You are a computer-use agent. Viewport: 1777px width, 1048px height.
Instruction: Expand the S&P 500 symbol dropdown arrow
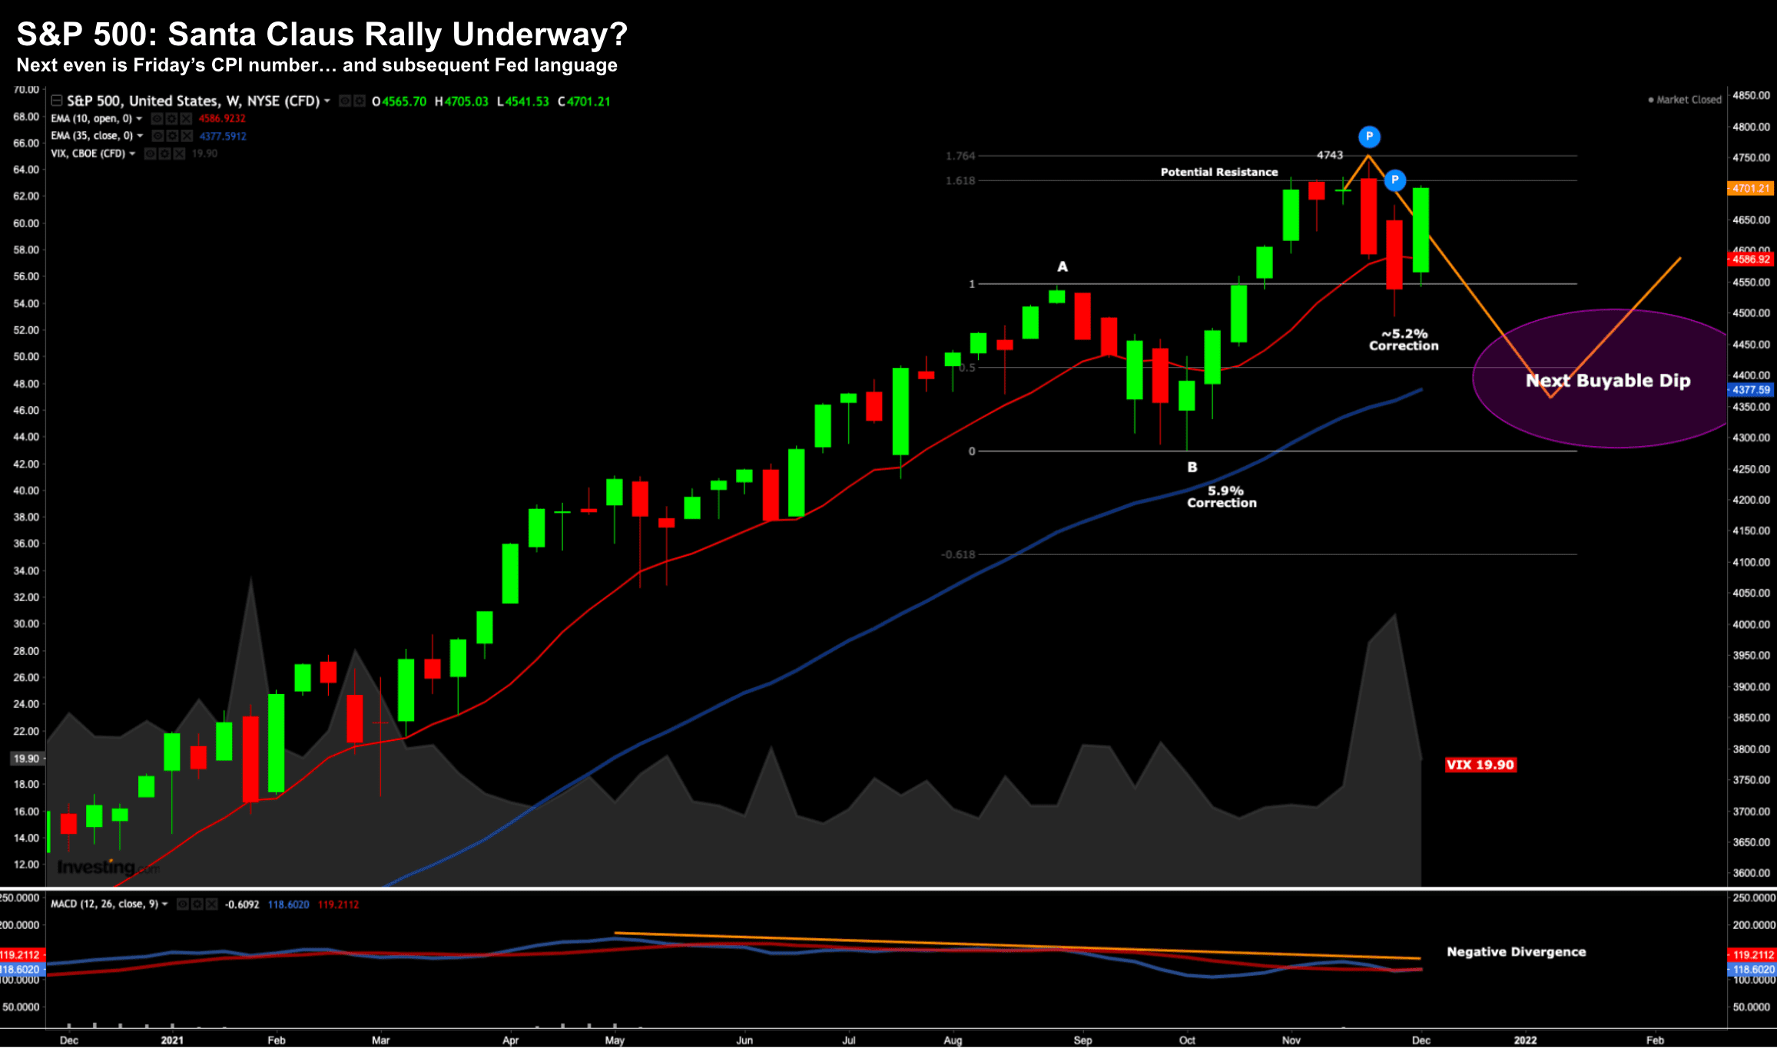pyautogui.click(x=327, y=101)
